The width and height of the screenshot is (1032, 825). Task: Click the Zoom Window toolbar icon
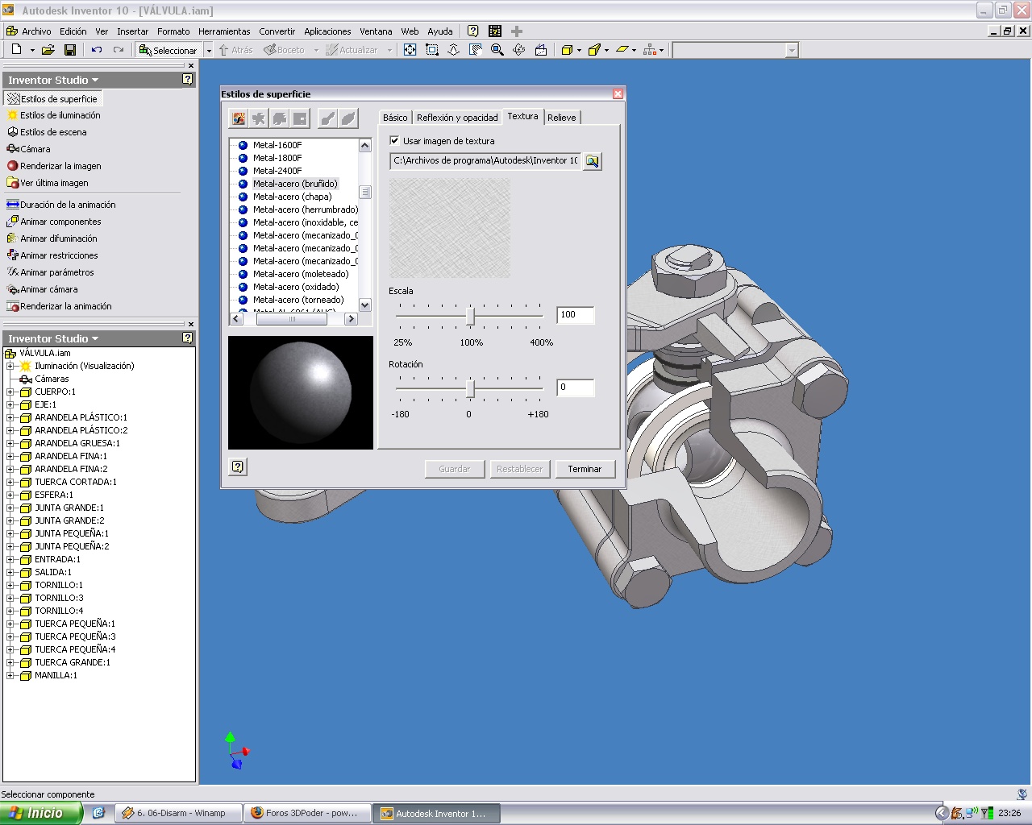(432, 50)
